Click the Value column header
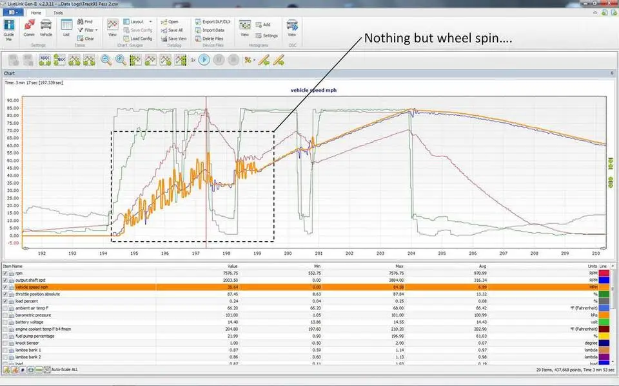 coord(233,266)
